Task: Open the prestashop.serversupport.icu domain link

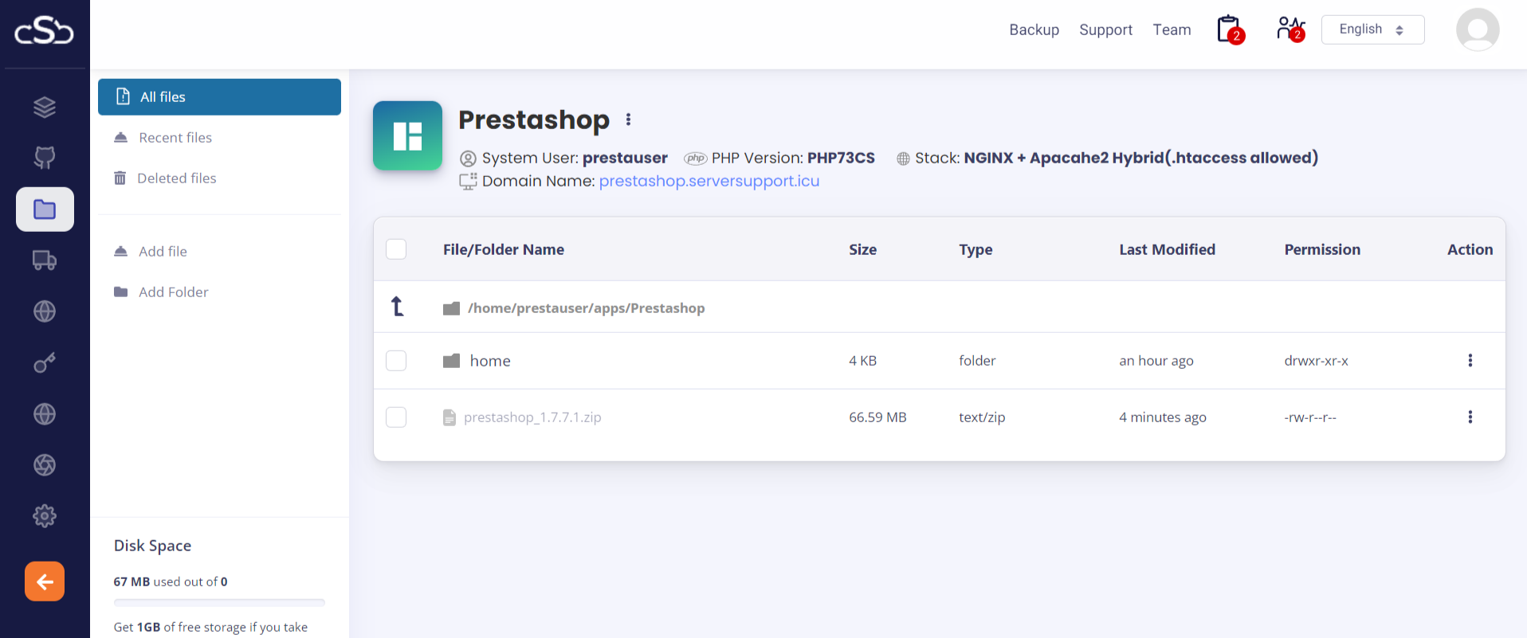Action: [x=709, y=181]
